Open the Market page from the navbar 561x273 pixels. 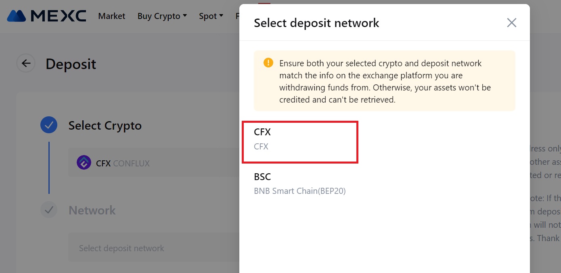[112, 16]
